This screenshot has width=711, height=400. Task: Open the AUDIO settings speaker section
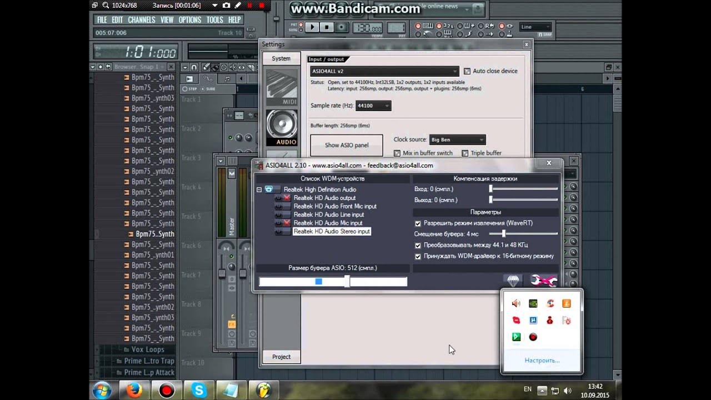tap(282, 128)
